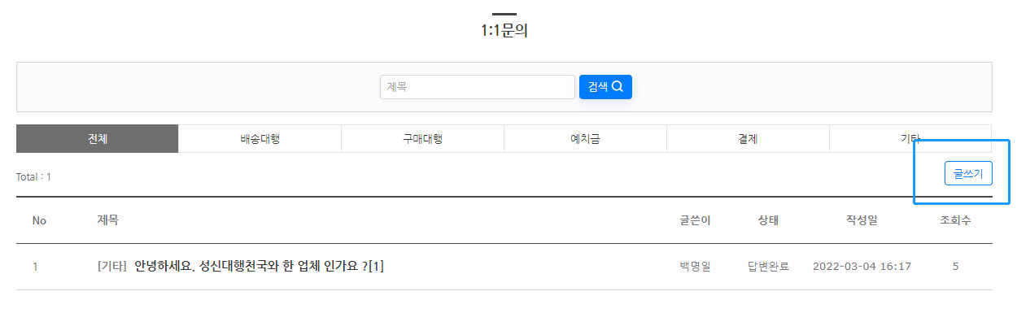This screenshot has height=313, width=1017.
Task: Click the 제목 column header
Action: (x=108, y=220)
